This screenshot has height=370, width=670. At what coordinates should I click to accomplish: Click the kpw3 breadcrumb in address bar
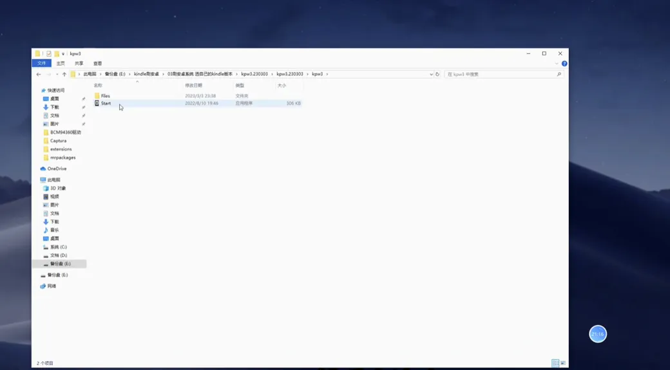pyautogui.click(x=317, y=74)
